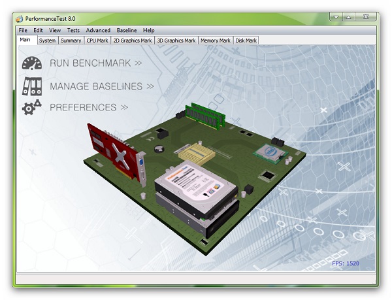Open the Advanced menu
The height and width of the screenshot is (300, 392).
click(98, 30)
